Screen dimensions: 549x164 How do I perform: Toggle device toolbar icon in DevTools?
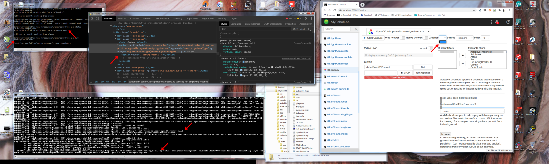point(98,19)
